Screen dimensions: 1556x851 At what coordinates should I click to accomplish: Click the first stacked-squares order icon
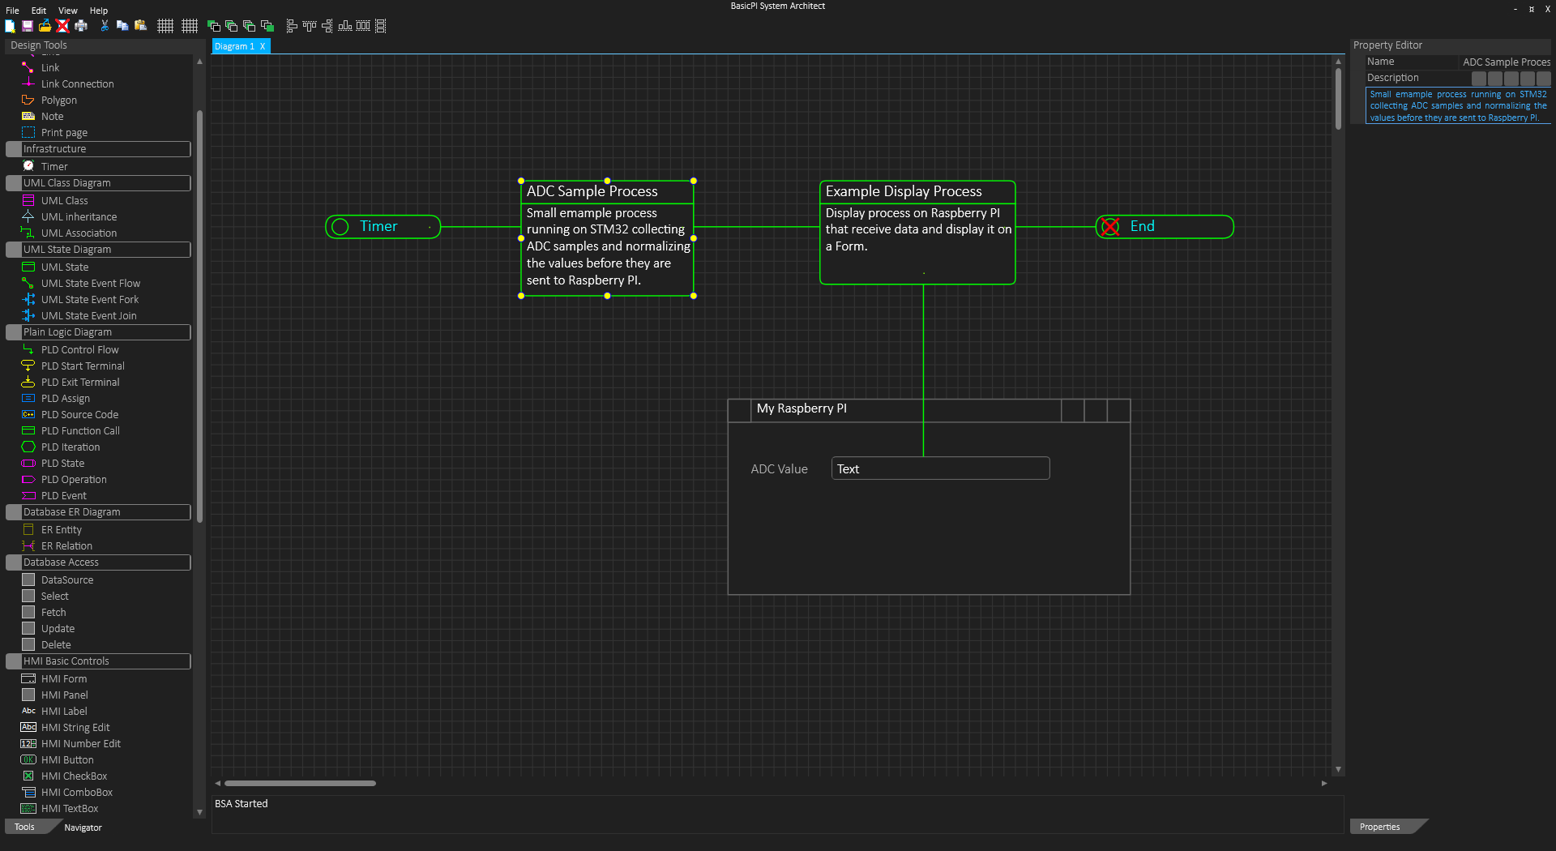pos(214,26)
